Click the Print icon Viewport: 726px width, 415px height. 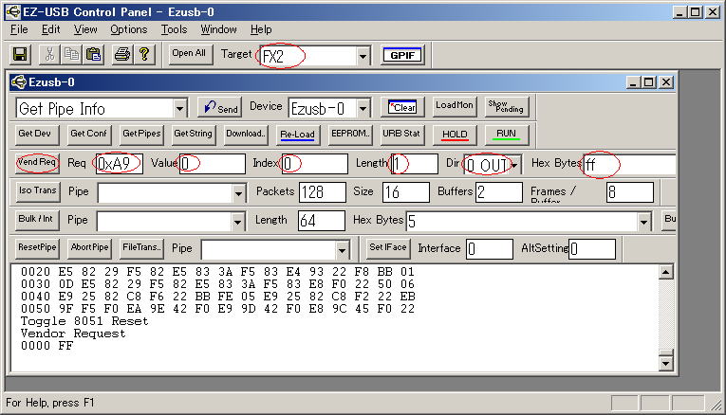(x=122, y=55)
